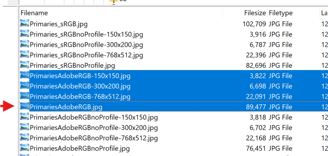This screenshot has height=156, width=328.
Task: Click icon next to Primaries_sRGBnoProfile-150x150.jpg
Action: [24, 33]
